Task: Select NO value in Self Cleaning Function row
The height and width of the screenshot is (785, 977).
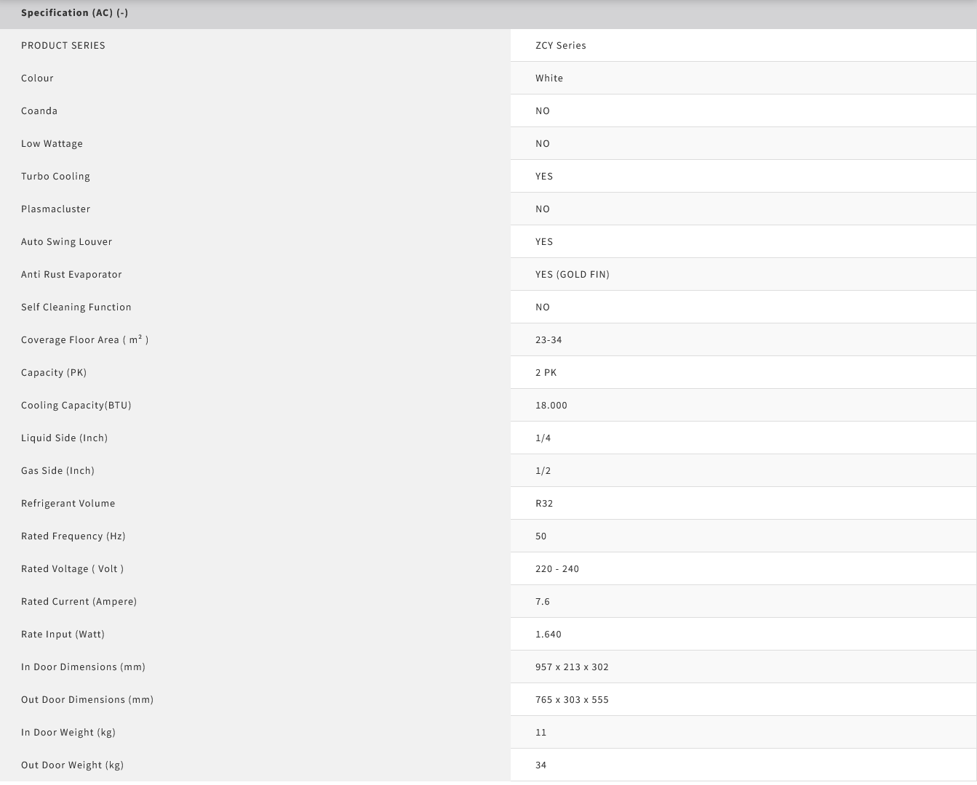Action: 543,307
